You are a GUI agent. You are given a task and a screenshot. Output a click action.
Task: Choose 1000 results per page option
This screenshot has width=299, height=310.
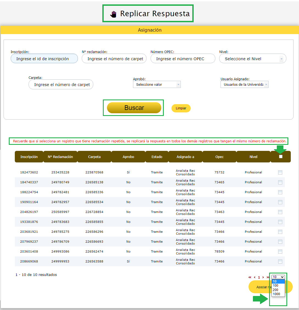click(x=276, y=294)
